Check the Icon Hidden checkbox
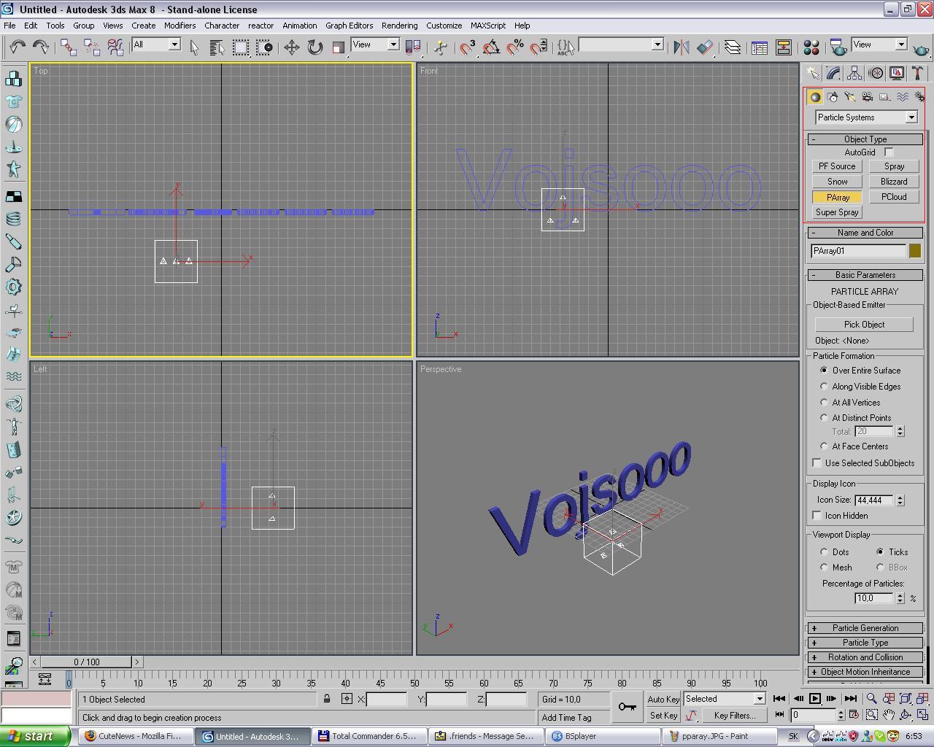Viewport: 934px width, 747px height. coord(817,516)
